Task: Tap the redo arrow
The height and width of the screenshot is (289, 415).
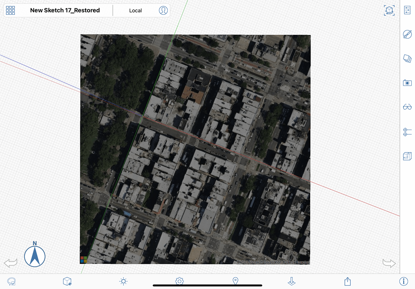Action: 389,263
